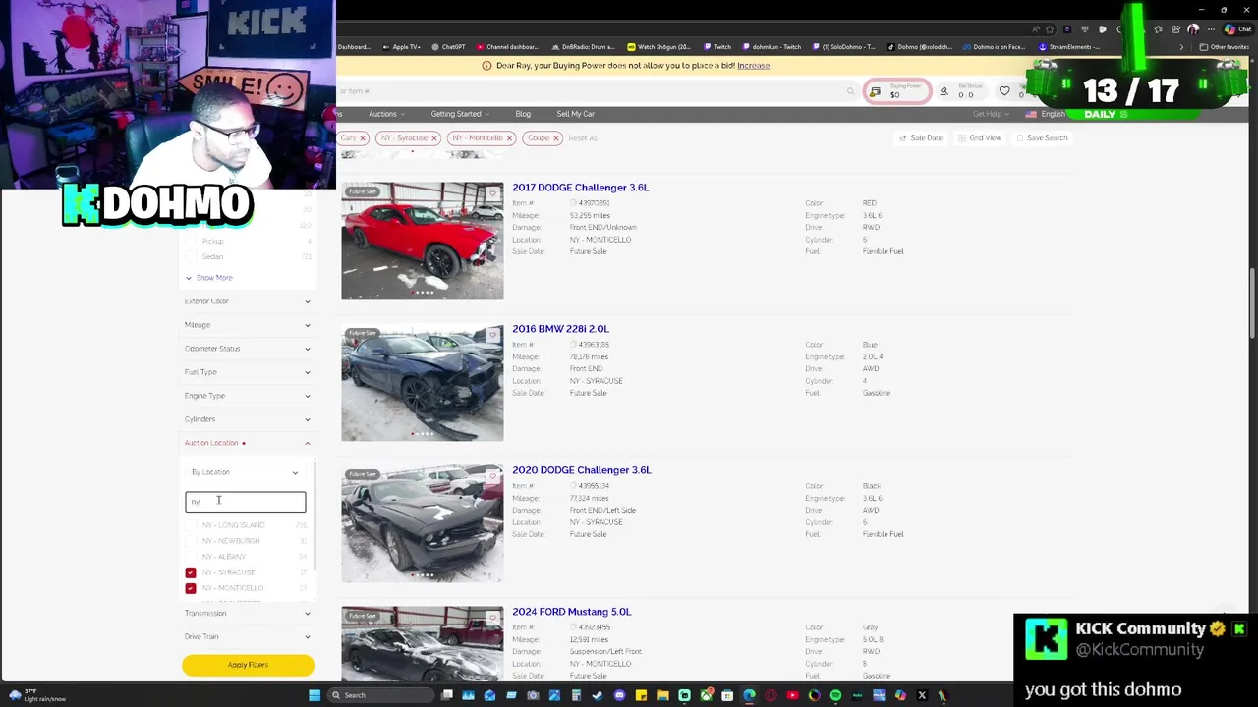Click the Apply Filters button
This screenshot has height=707, width=1258.
[x=248, y=665]
